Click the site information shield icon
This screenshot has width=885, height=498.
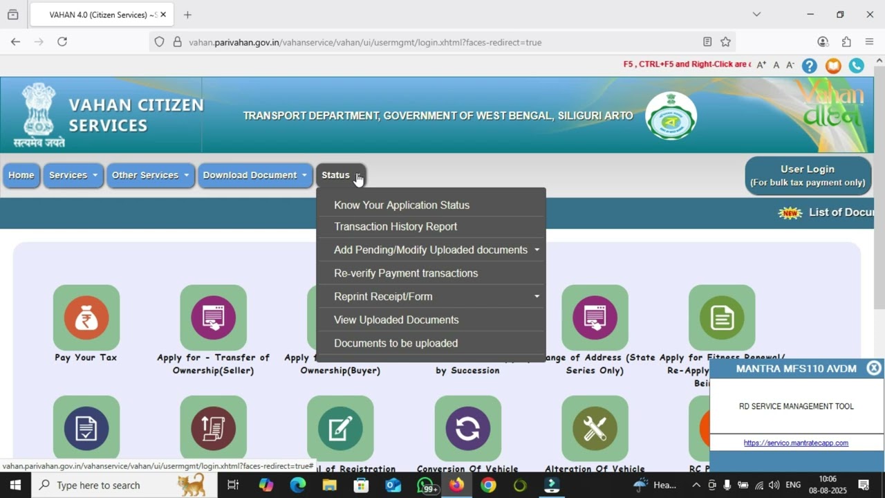pyautogui.click(x=159, y=42)
